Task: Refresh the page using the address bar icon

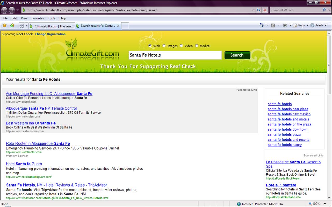Action: click(258, 10)
